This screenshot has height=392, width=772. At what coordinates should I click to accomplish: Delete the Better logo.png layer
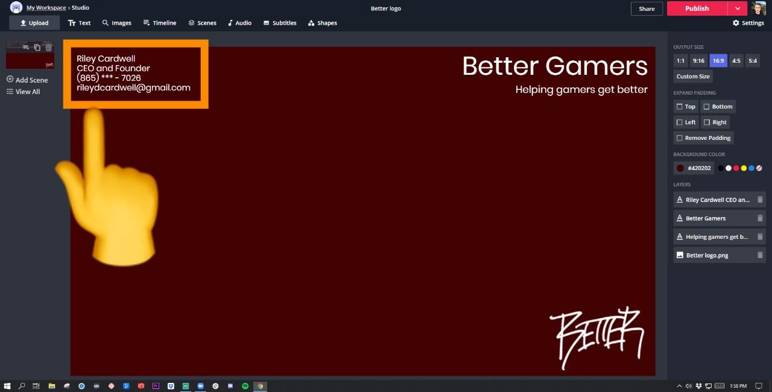coord(760,255)
